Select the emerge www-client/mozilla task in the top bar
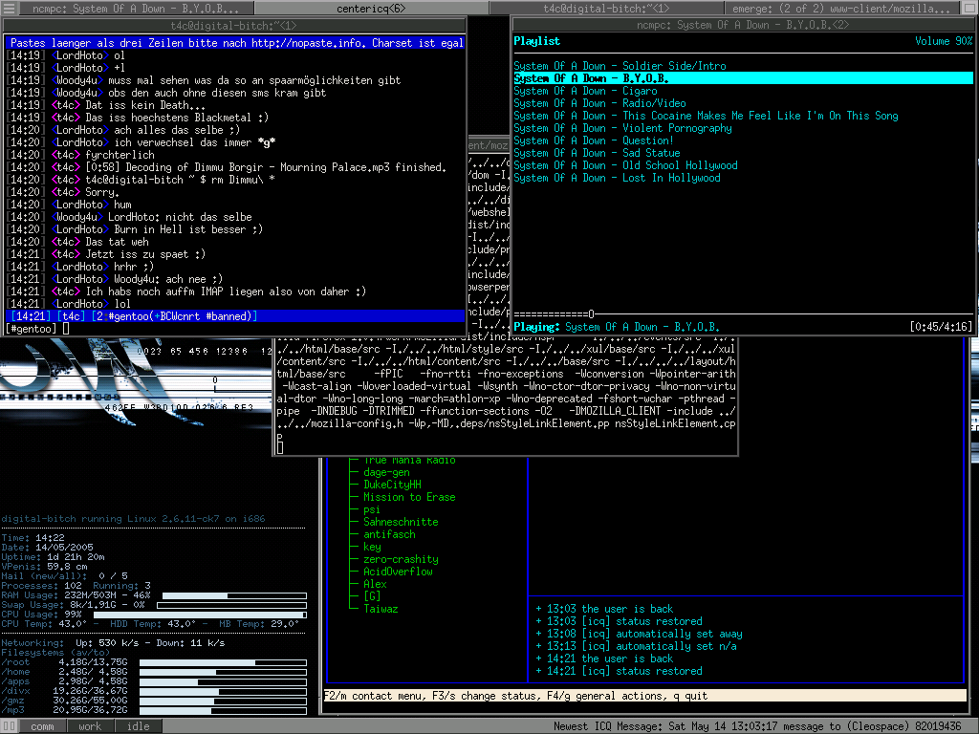 pos(841,8)
